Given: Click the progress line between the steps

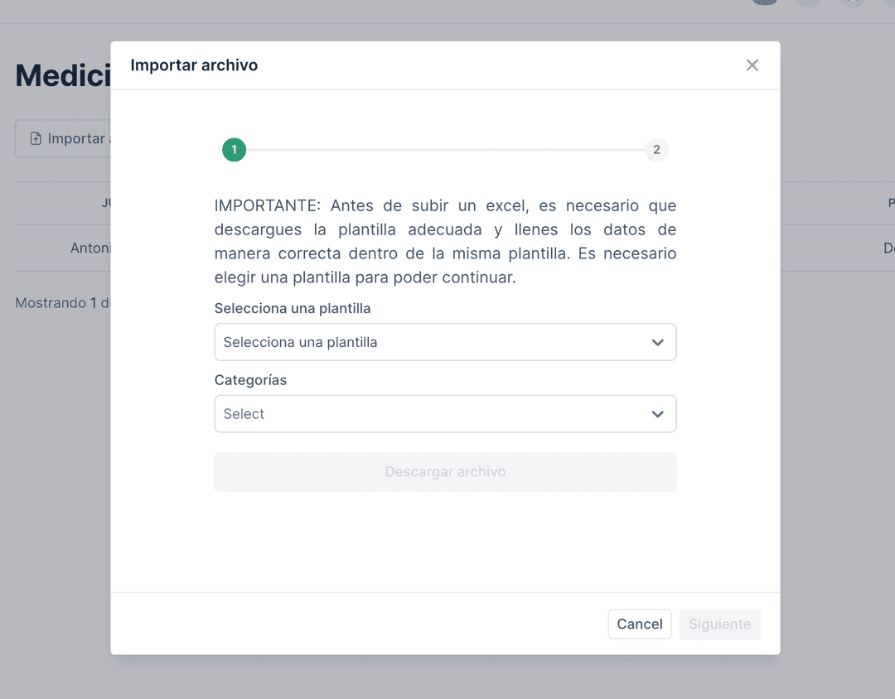Looking at the screenshot, I should (445, 150).
